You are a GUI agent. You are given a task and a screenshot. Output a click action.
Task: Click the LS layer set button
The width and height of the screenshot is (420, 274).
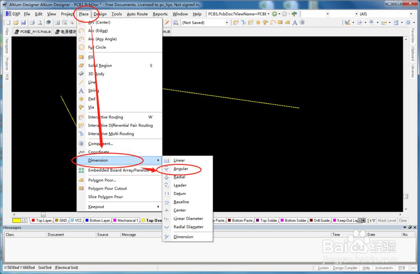[24, 220]
